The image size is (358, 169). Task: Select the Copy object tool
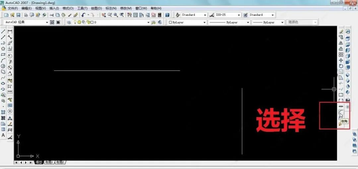(341, 37)
